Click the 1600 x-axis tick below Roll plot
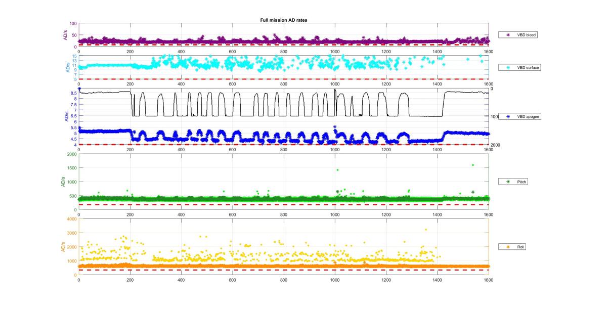This screenshot has height=309, width=607. tap(488, 279)
